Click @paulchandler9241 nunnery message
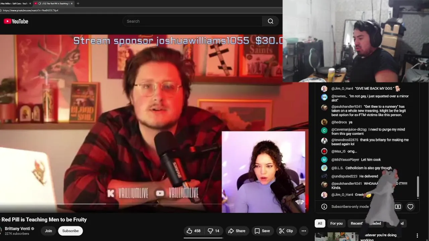 (369, 111)
